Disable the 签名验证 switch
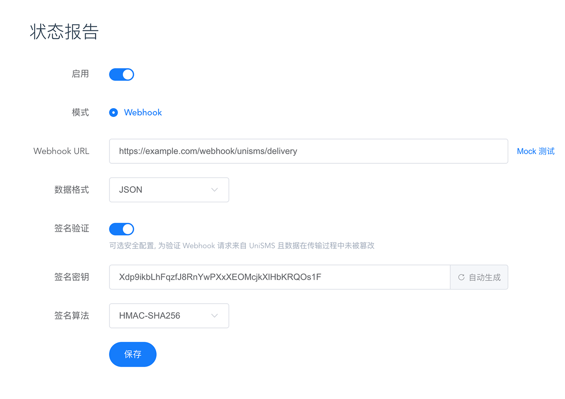The width and height of the screenshot is (565, 399). [121, 229]
